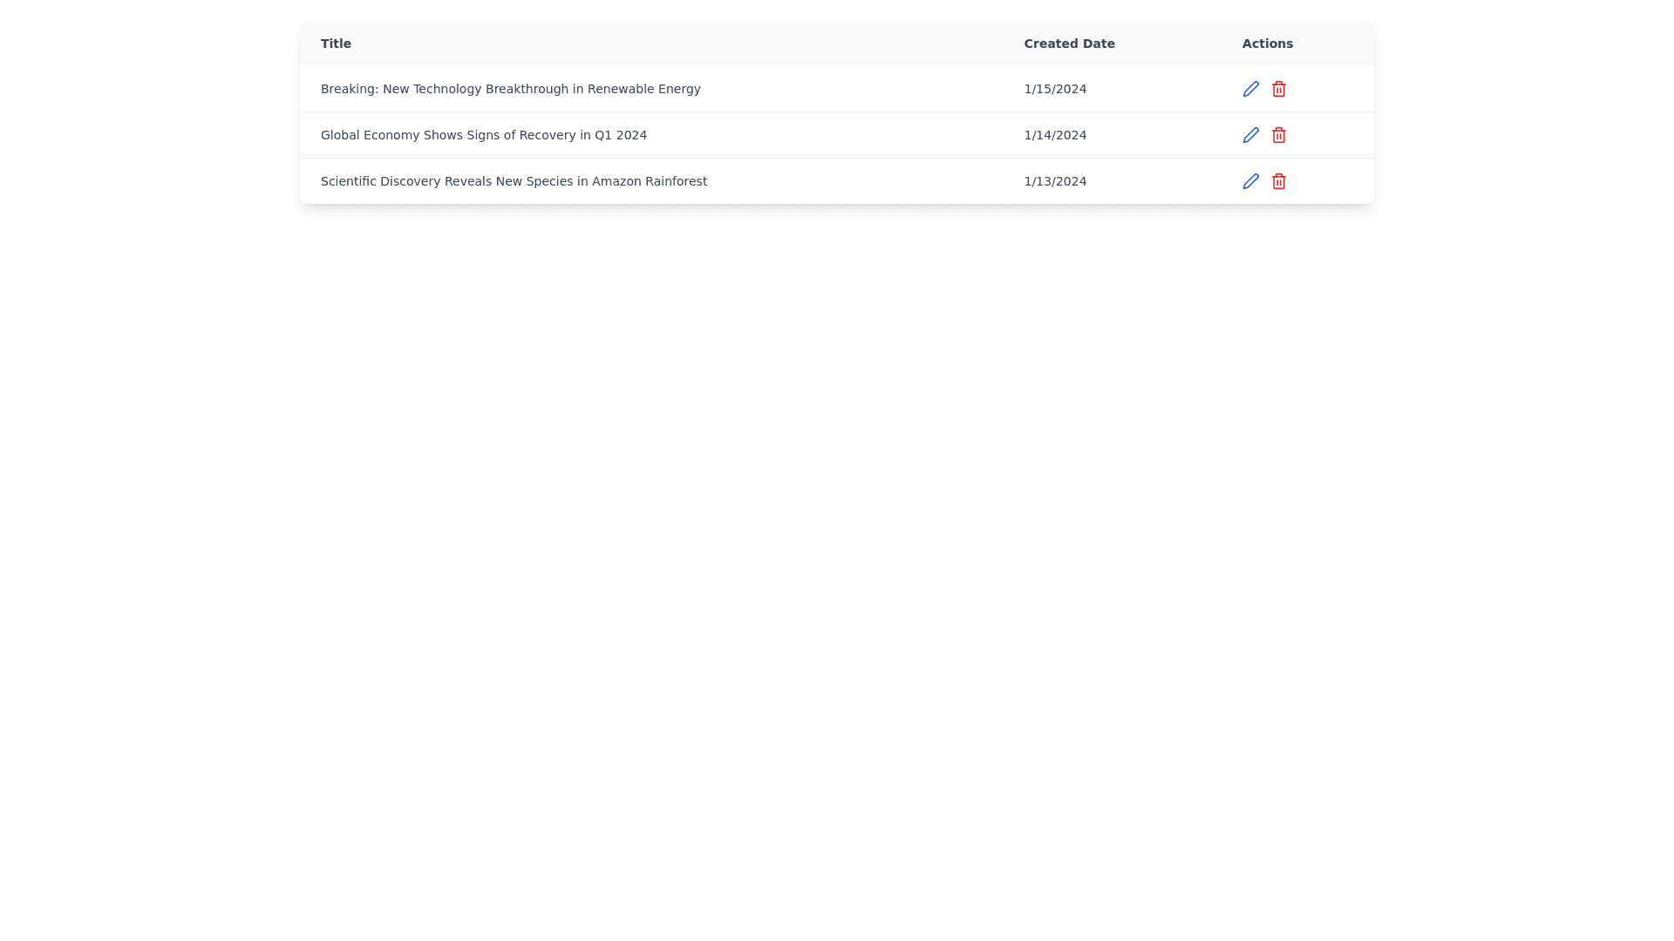The image size is (1674, 941).
Task: Delete the Renewable Energy Breakthrough article
Action: point(1278,89)
